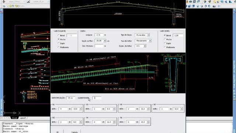Click the N1 qtde input field
The image size is (236, 133).
(63, 109)
